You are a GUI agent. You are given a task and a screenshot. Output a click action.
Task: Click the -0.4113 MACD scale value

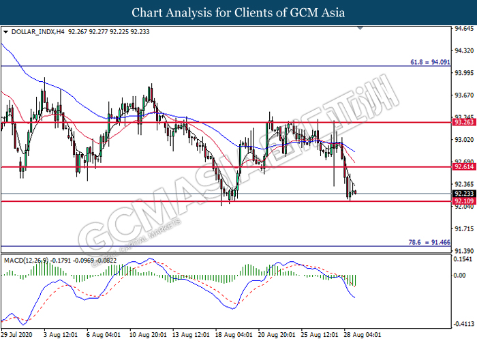(463, 324)
